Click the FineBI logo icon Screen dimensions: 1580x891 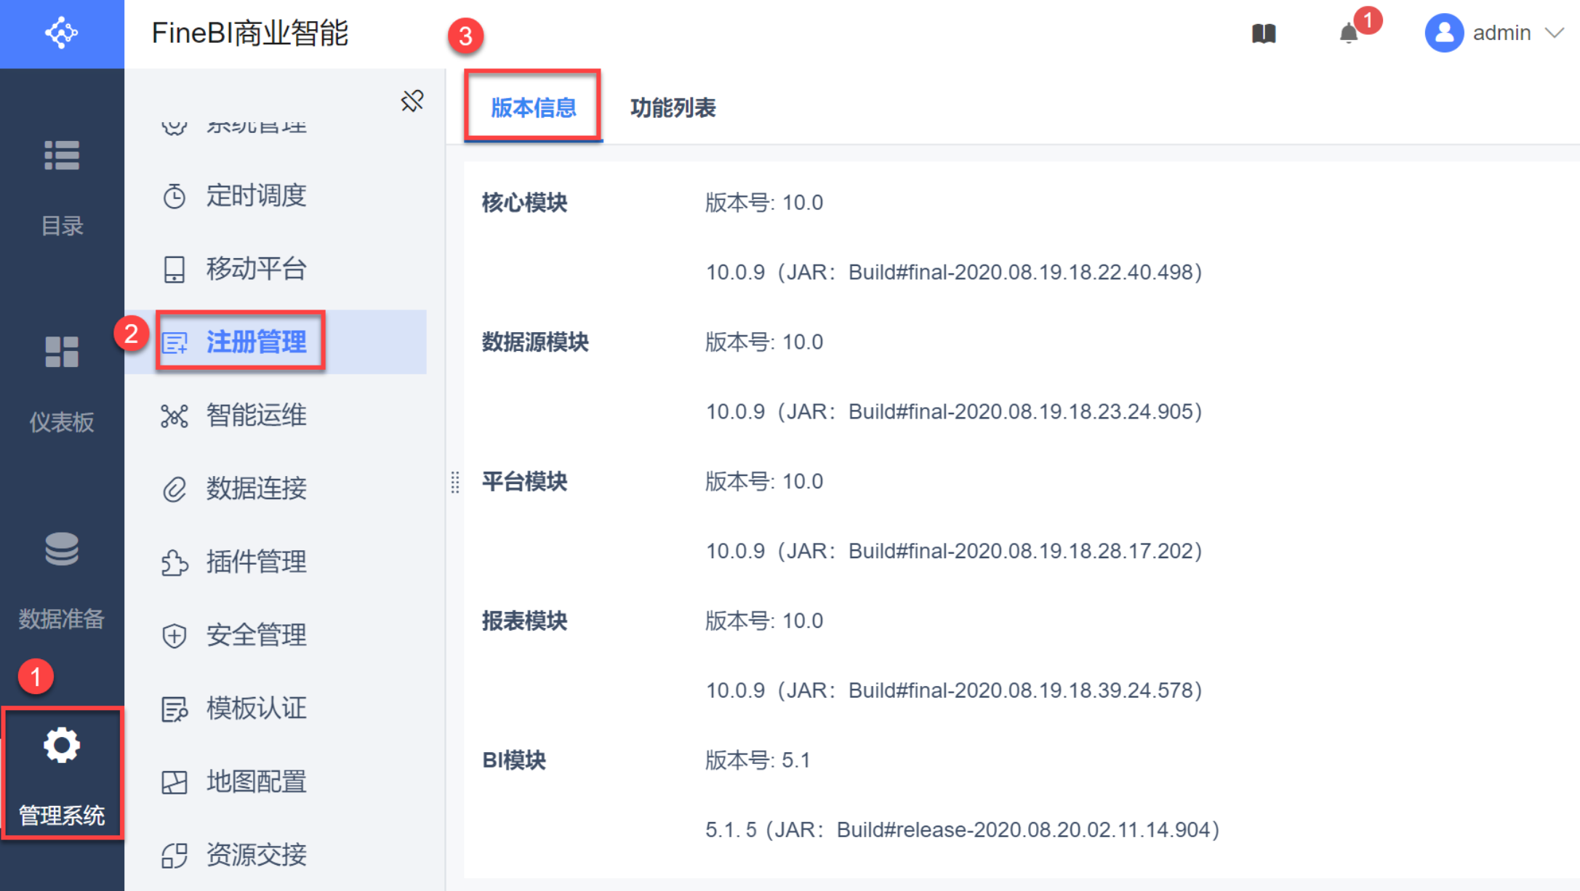point(62,33)
